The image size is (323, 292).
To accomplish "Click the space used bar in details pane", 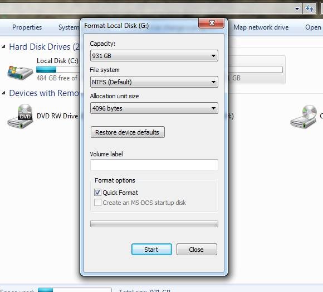I will [x=75, y=290].
